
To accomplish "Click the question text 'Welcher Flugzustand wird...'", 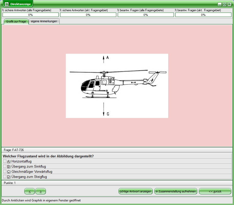I will (48, 156).
